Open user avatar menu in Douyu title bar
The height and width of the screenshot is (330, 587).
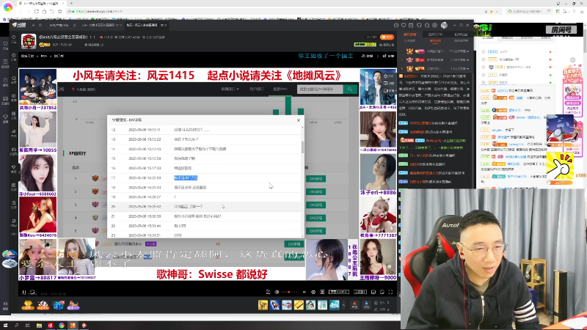coord(444,25)
